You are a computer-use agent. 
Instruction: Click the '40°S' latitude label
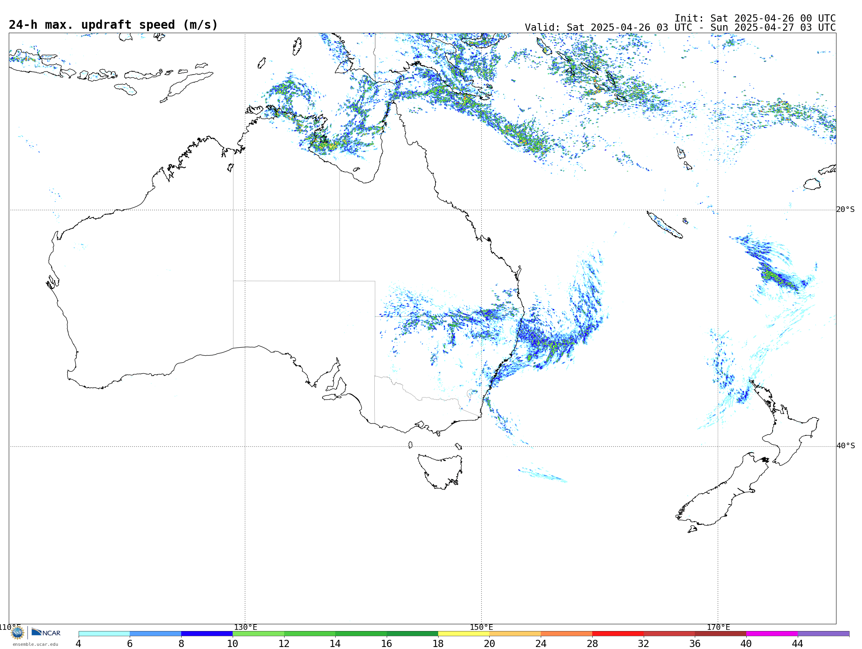[846, 446]
